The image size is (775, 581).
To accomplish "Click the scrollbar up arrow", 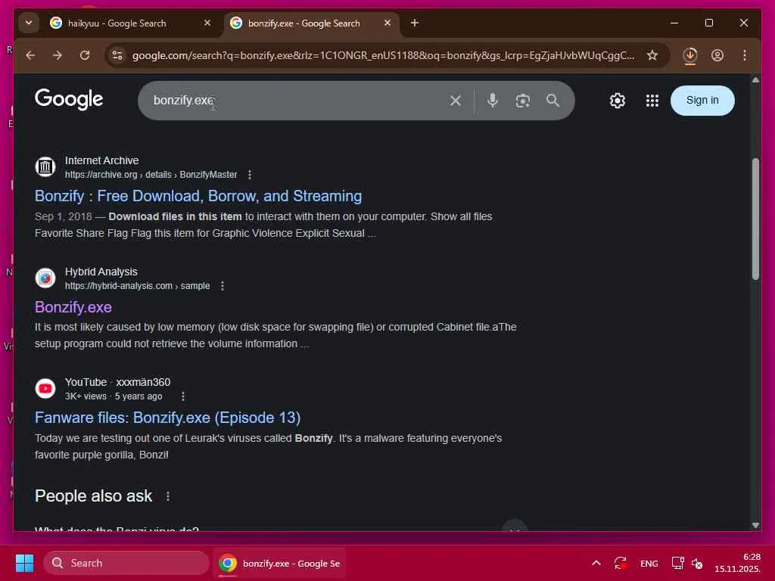I will tap(755, 79).
